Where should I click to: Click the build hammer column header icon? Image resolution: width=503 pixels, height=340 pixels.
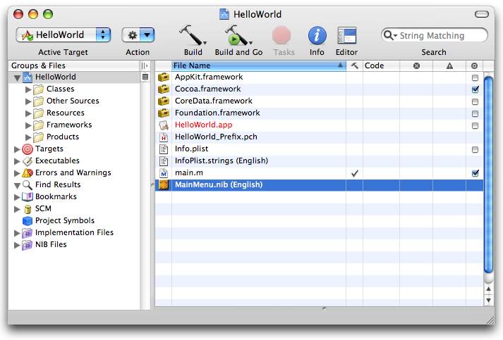[x=354, y=65]
